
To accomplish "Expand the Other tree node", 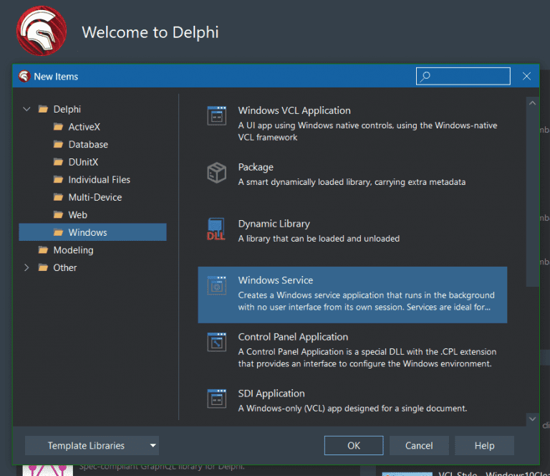I will pyautogui.click(x=26, y=268).
